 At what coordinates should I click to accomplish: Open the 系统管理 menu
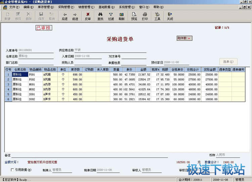127,7
